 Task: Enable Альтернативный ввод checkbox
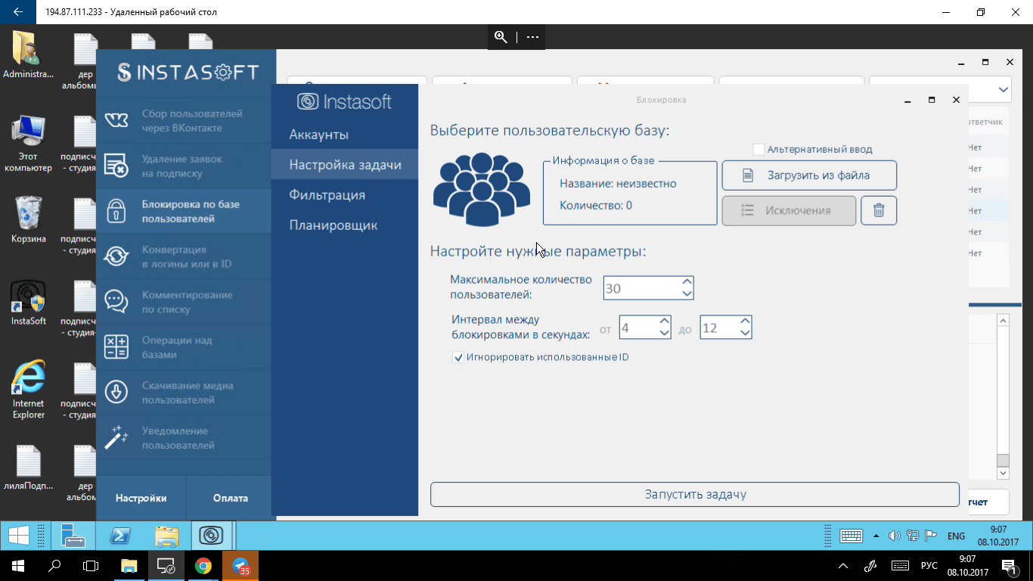758,150
